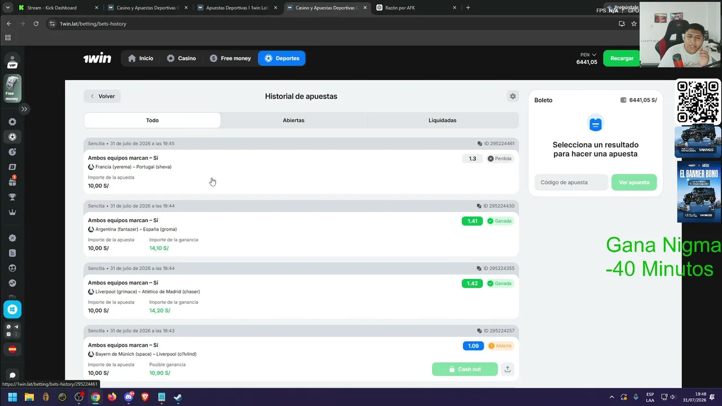722x406 pixels.
Task: Open the VIP profile avatar in sidebar
Action: pyautogui.click(x=12, y=61)
